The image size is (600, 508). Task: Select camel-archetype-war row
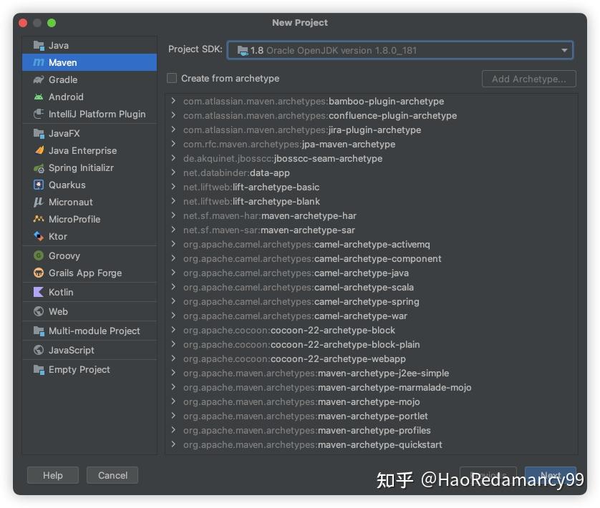[x=371, y=316]
